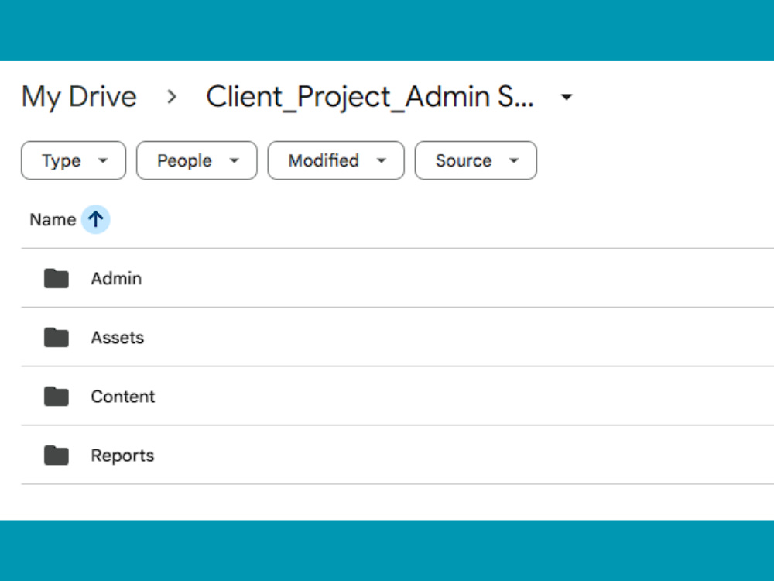The height and width of the screenshot is (581, 774).
Task: Click the breadcrumb chevron separator
Action: coord(171,97)
